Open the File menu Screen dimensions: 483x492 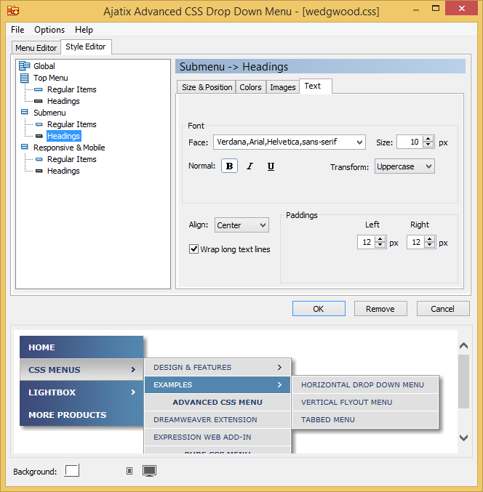(17, 30)
